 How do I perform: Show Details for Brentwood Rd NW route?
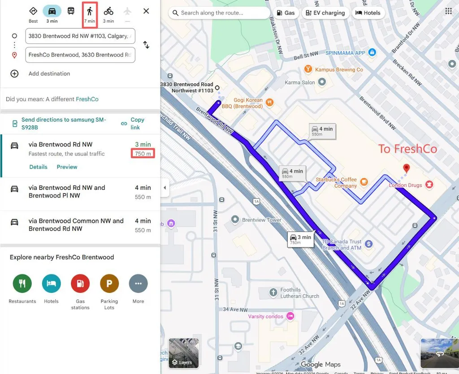tap(39, 167)
